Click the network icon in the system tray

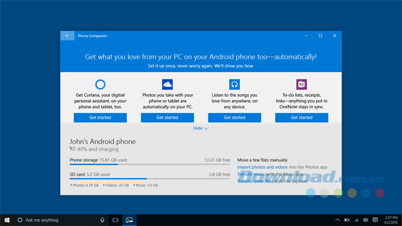[x=356, y=220]
